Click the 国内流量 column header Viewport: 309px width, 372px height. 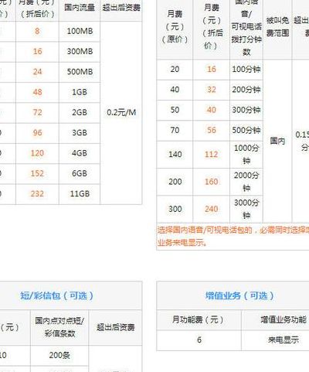[80, 8]
